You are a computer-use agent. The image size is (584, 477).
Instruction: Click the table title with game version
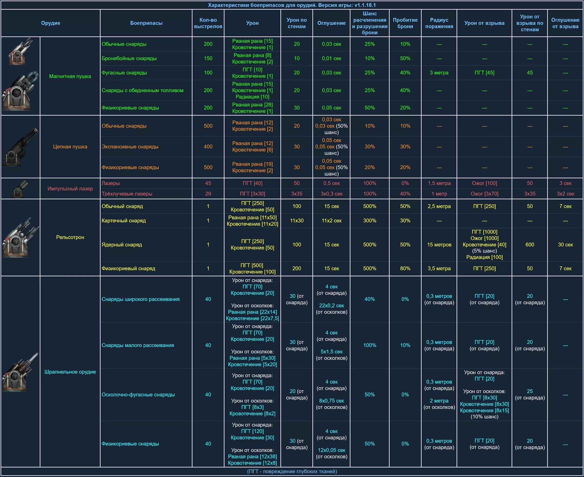(292, 5)
